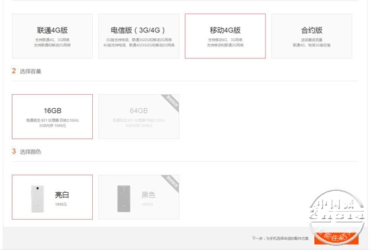370x250 pixels.
Task: Select the 16GB capacity option
Action: pos(52,116)
